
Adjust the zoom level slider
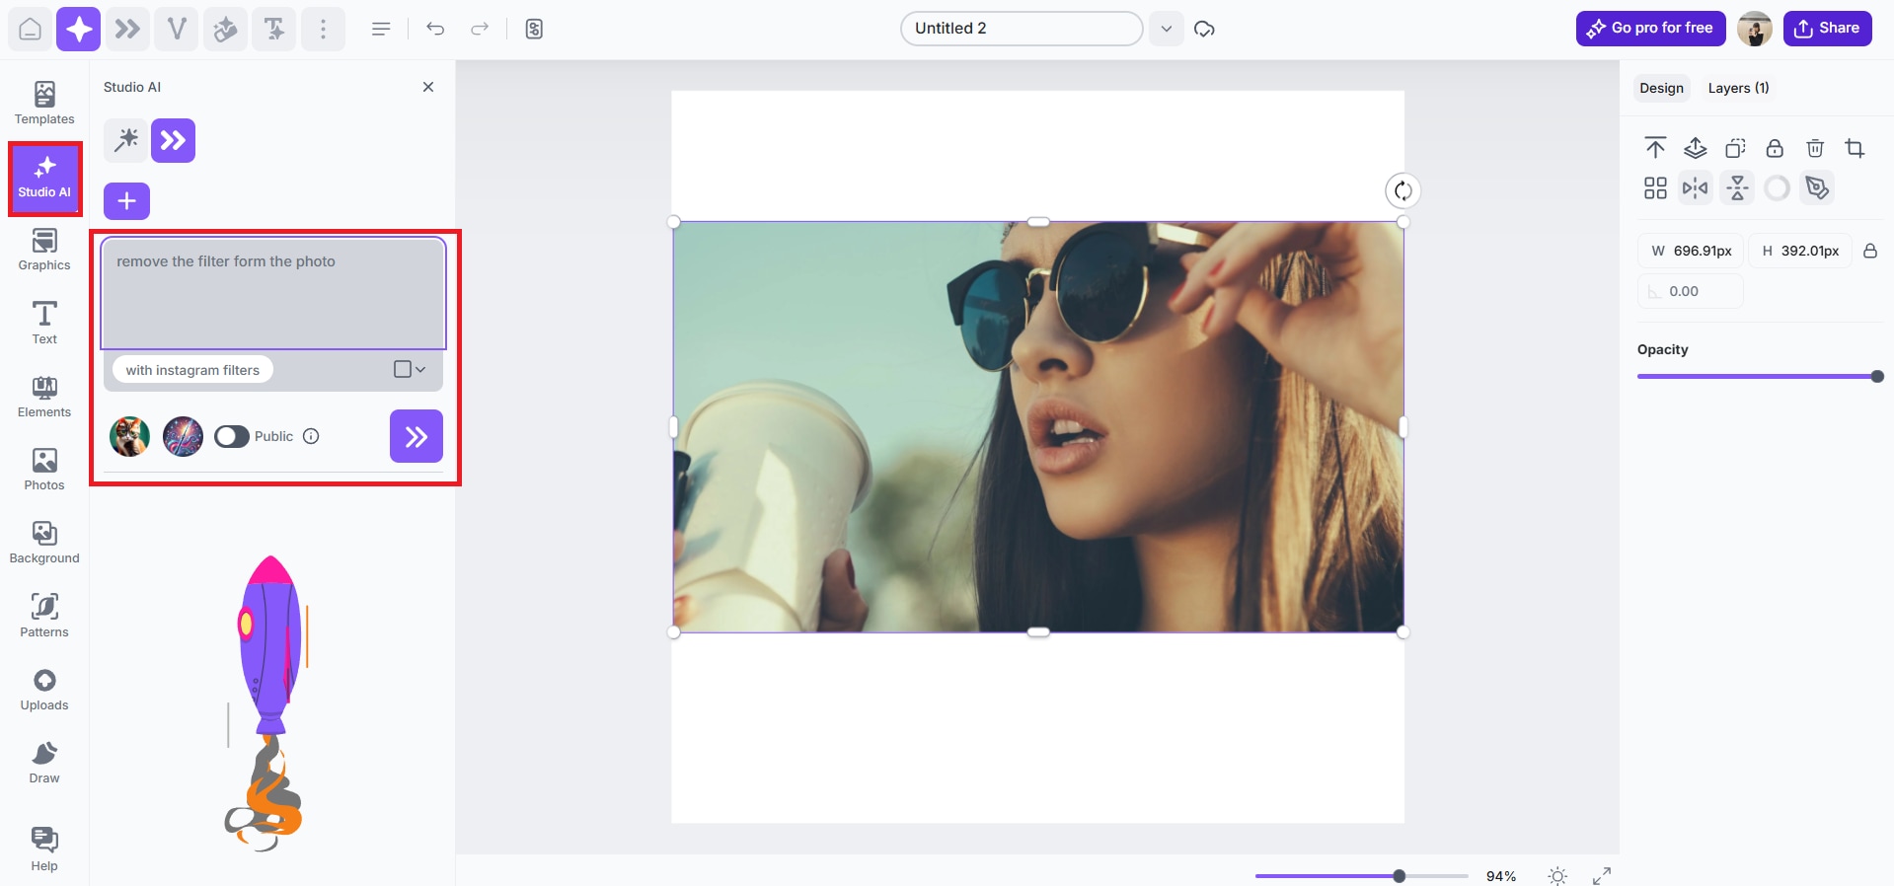tap(1362, 876)
